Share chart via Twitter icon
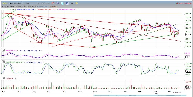193x97 pixels. (63, 3)
